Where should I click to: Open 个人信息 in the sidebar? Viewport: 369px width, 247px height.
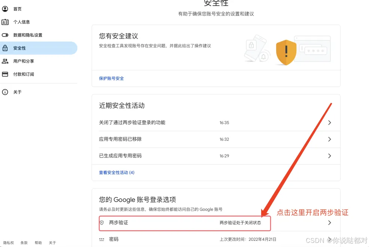point(39,22)
